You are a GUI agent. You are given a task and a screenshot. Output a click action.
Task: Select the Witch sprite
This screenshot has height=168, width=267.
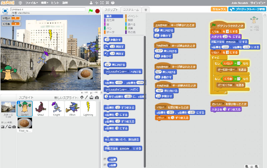(x=72, y=109)
